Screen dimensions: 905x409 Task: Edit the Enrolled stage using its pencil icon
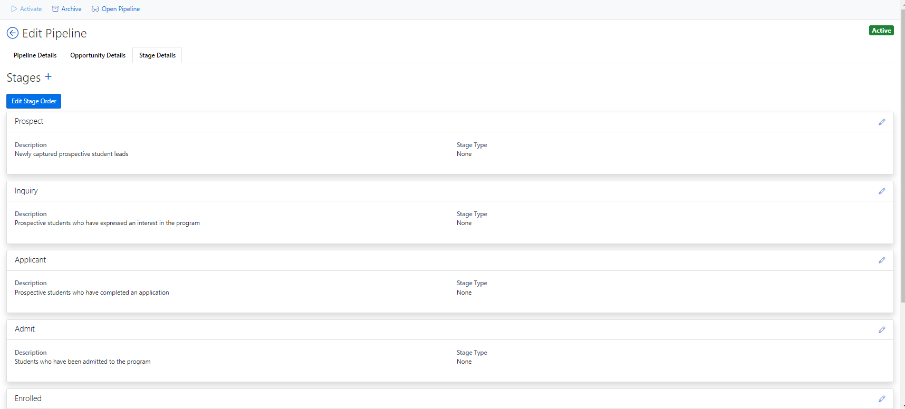click(882, 399)
